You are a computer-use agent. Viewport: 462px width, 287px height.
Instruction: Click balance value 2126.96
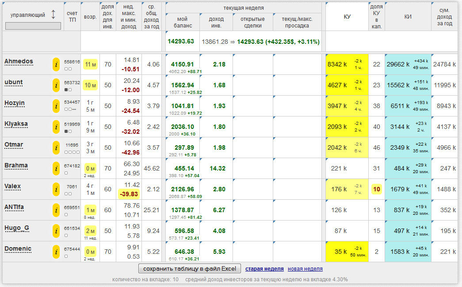point(183,189)
